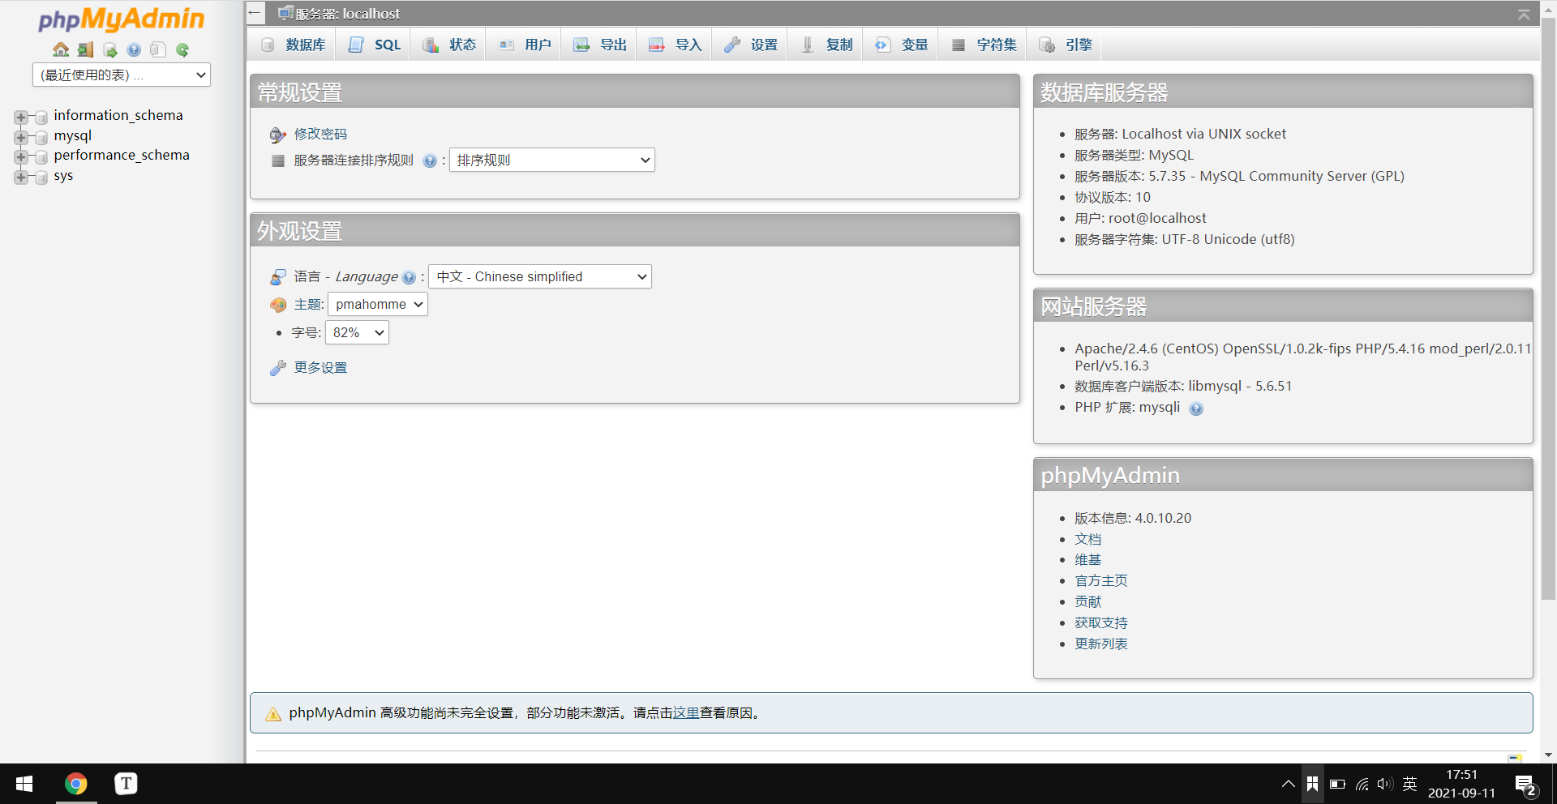Open the 文档 link
The height and width of the screenshot is (804, 1557).
[x=1088, y=539]
